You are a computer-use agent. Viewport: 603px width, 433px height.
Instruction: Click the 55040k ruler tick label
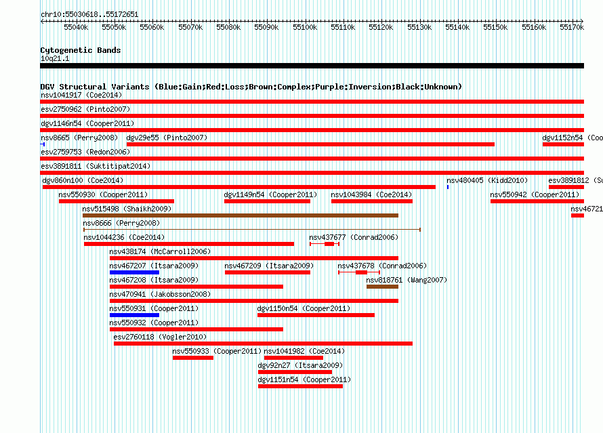pyautogui.click(x=76, y=27)
